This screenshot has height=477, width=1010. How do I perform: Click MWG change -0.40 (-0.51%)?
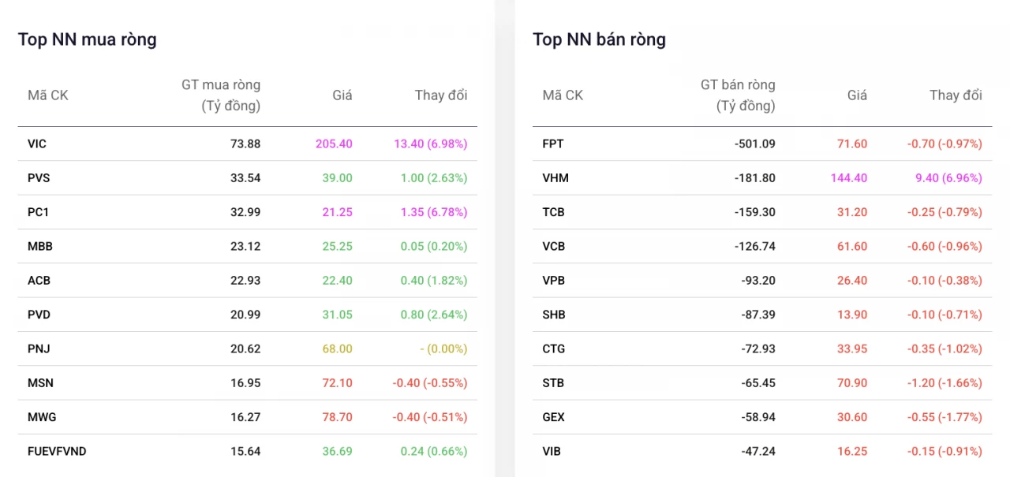tap(430, 417)
